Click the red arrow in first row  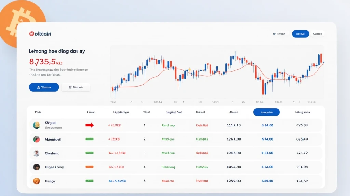click(x=90, y=125)
